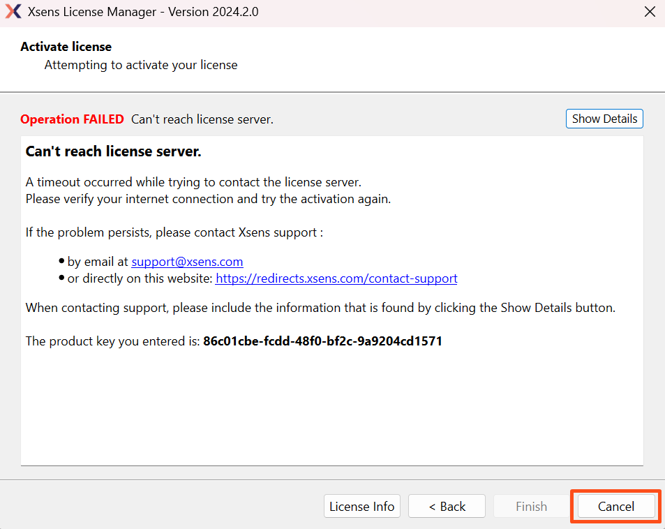665x529 pixels.
Task: Click the Activate license header title
Action: tap(66, 47)
